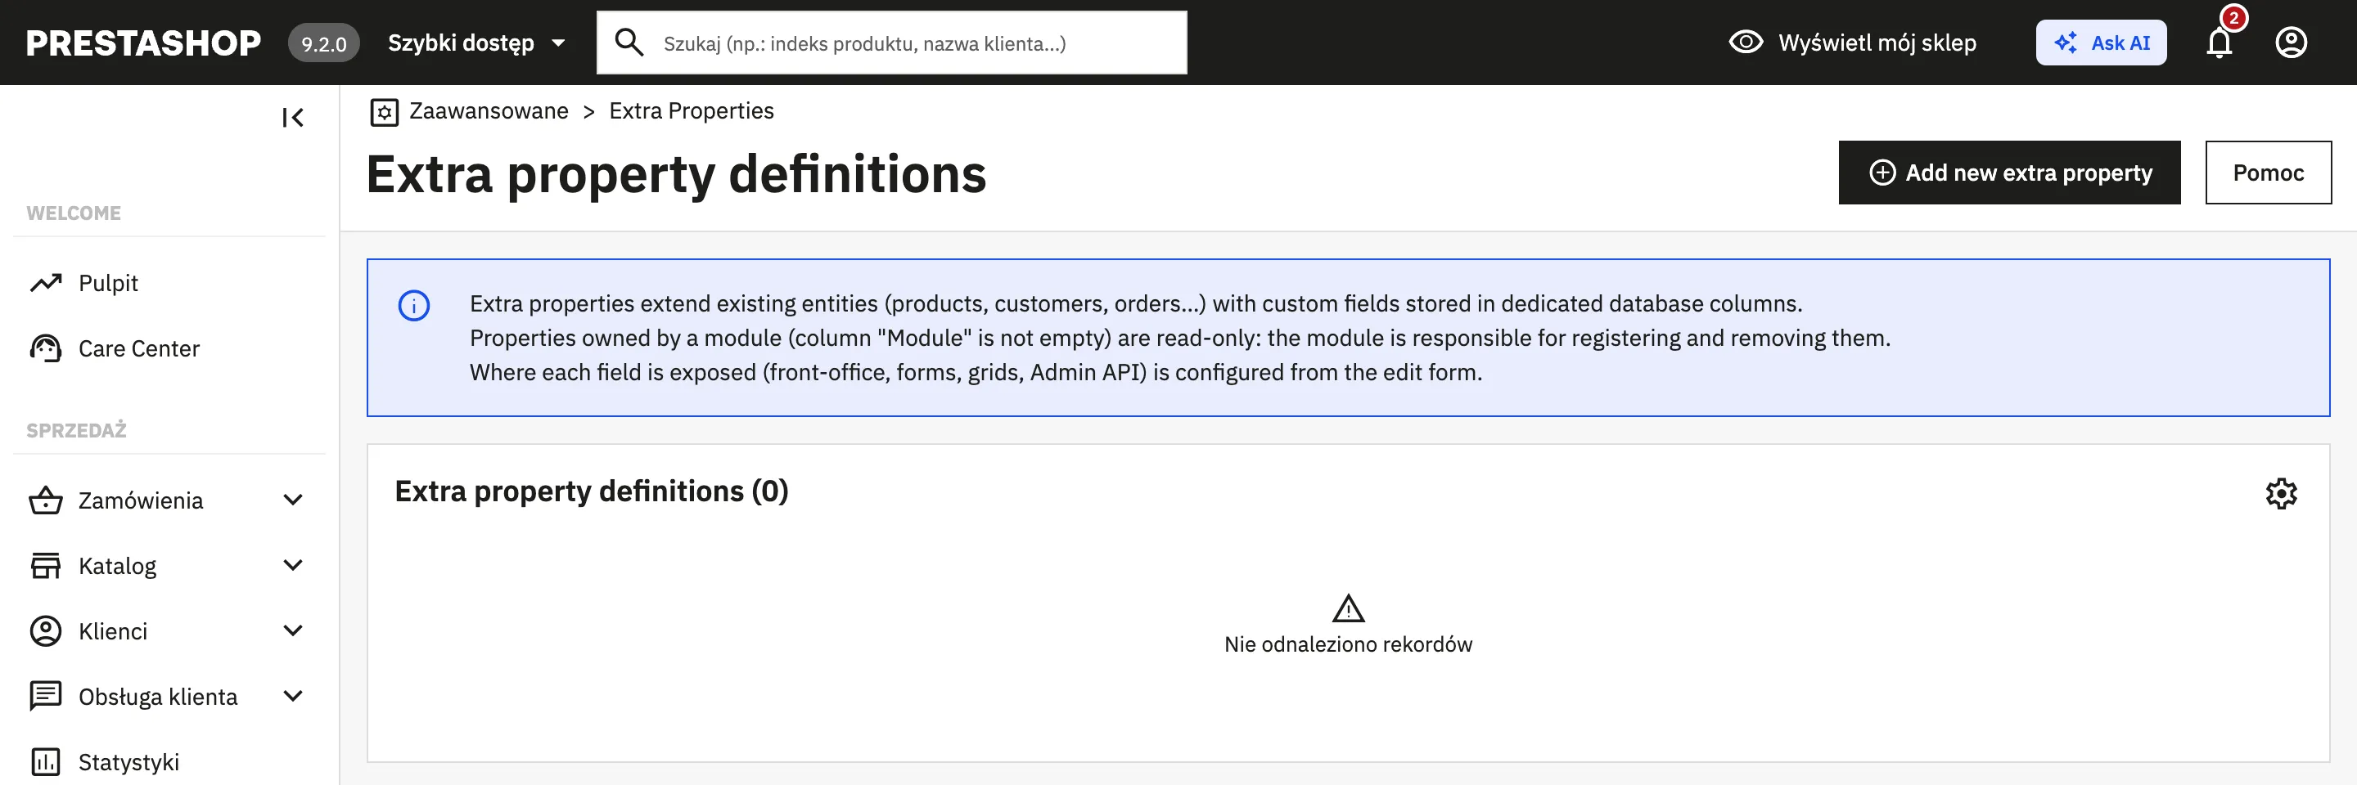Click the Statystyki chart icon
Screen dimensions: 2357x785
click(x=46, y=762)
